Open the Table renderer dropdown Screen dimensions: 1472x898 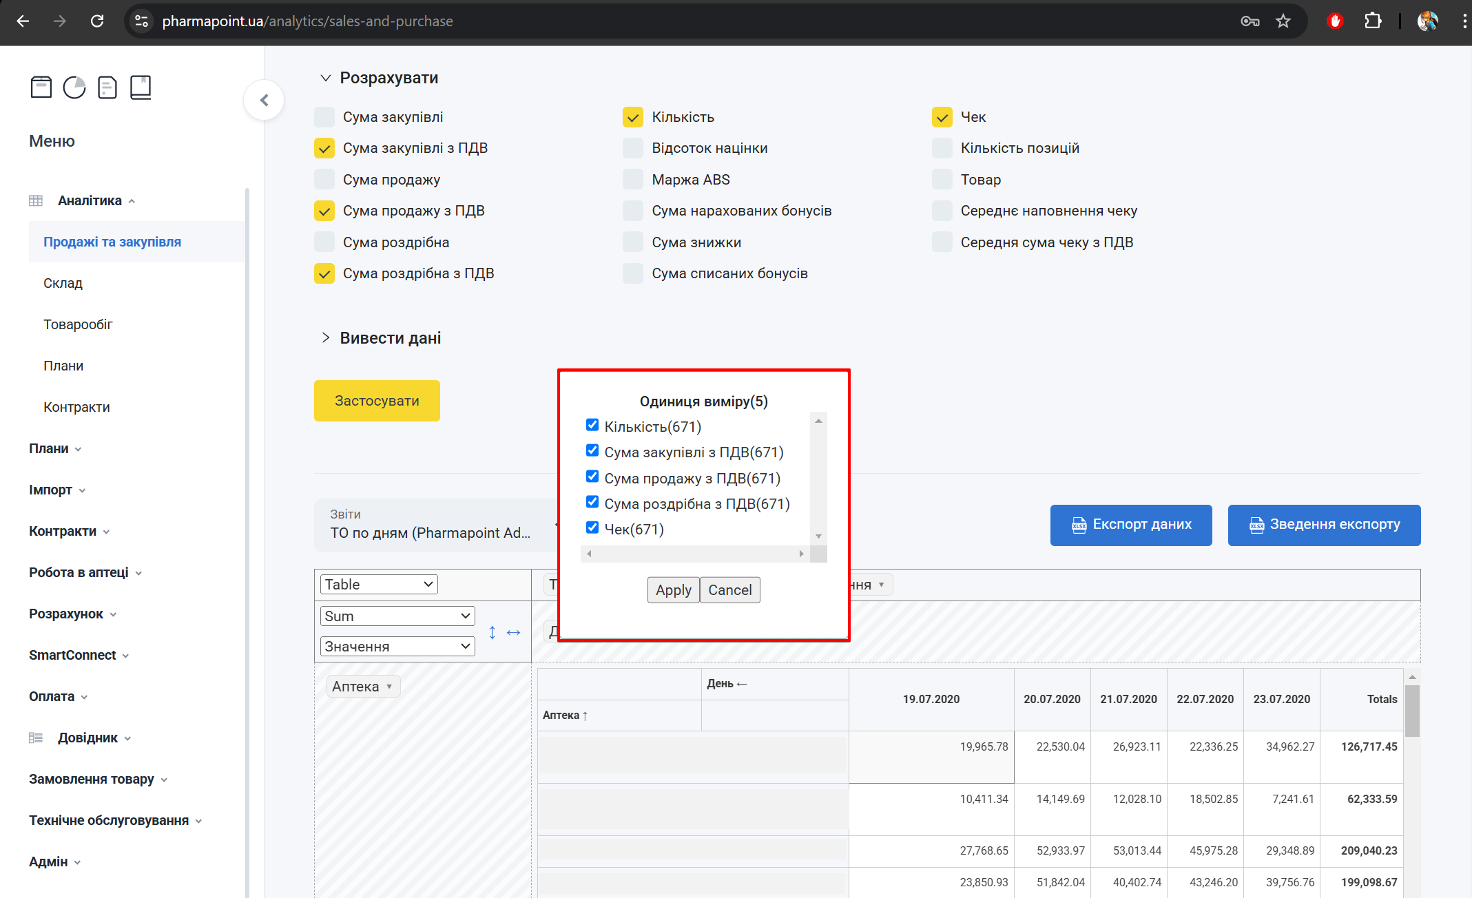click(x=379, y=585)
